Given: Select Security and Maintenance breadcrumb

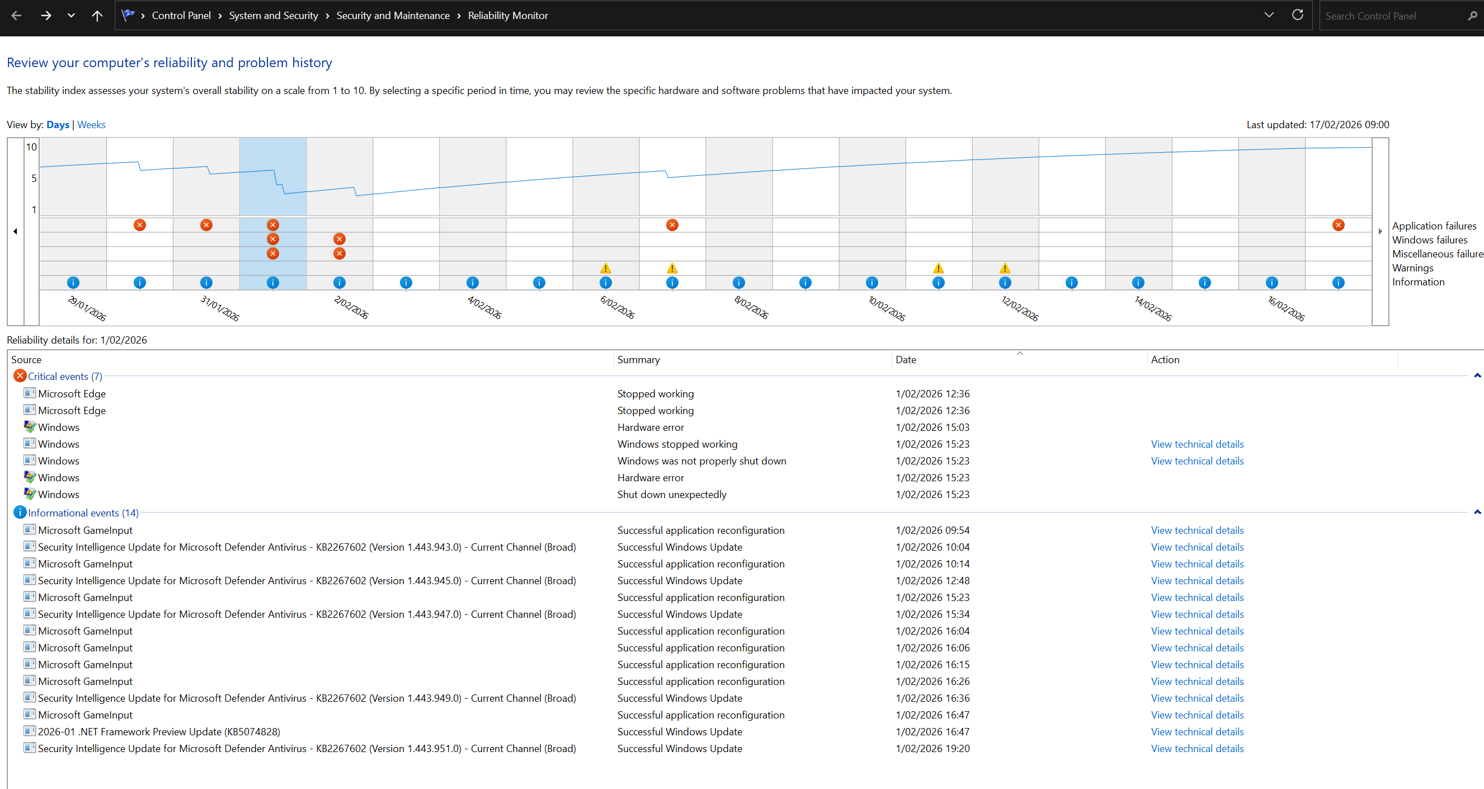Looking at the screenshot, I should pyautogui.click(x=392, y=16).
